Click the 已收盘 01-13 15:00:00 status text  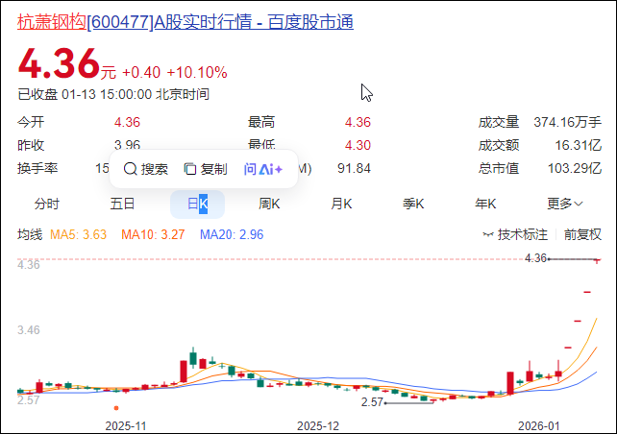point(113,94)
